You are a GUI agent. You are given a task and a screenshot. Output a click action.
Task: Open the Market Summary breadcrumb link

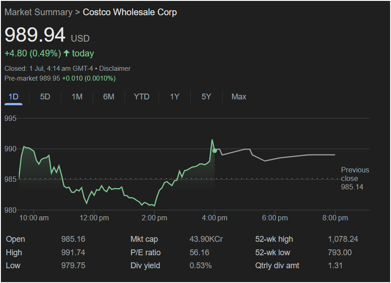(x=39, y=12)
